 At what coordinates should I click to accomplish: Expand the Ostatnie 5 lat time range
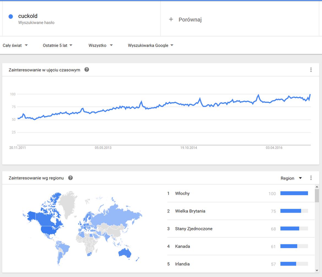[x=58, y=45]
